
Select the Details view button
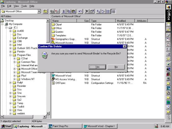(113, 12)
